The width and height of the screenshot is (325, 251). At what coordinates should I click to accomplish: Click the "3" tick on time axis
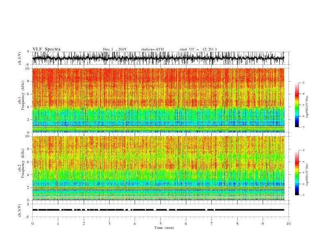[x=109, y=224]
